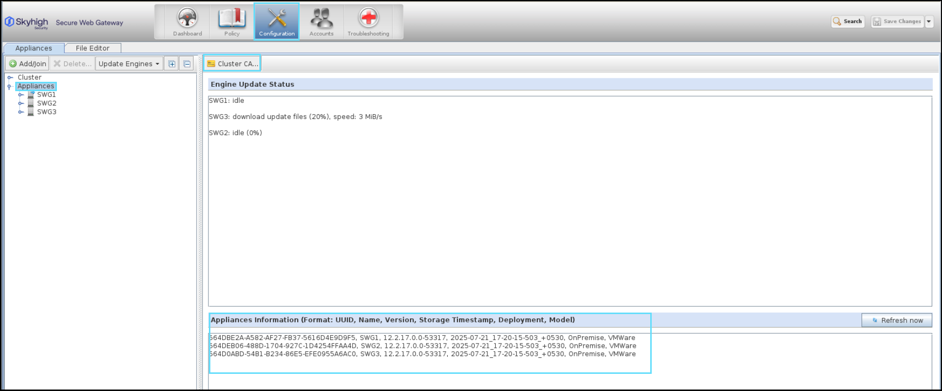Open the Update Engines dropdown
Screen dimensions: 942x391
click(129, 64)
